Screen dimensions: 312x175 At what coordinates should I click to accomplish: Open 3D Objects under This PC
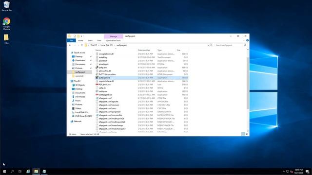point(80,85)
